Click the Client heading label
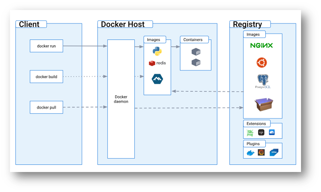 coord(29,24)
